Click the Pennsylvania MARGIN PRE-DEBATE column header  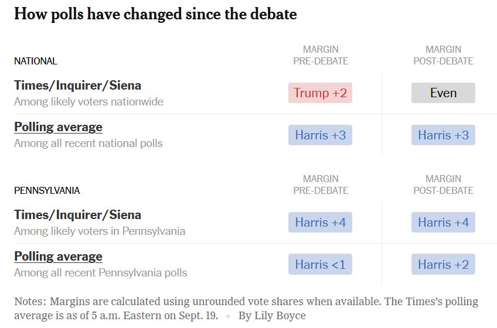(321, 184)
